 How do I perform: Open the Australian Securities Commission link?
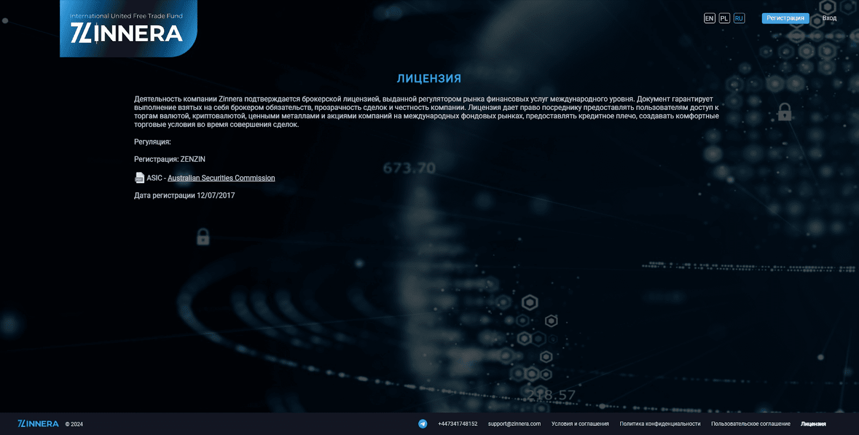[221, 178]
